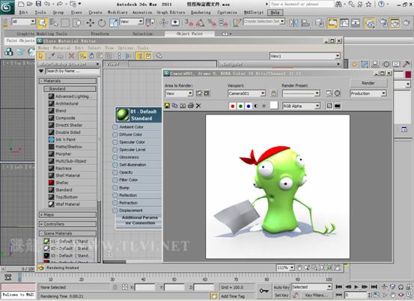
Task: Open the Hierarchy panel tab icon
Action: 375,64
